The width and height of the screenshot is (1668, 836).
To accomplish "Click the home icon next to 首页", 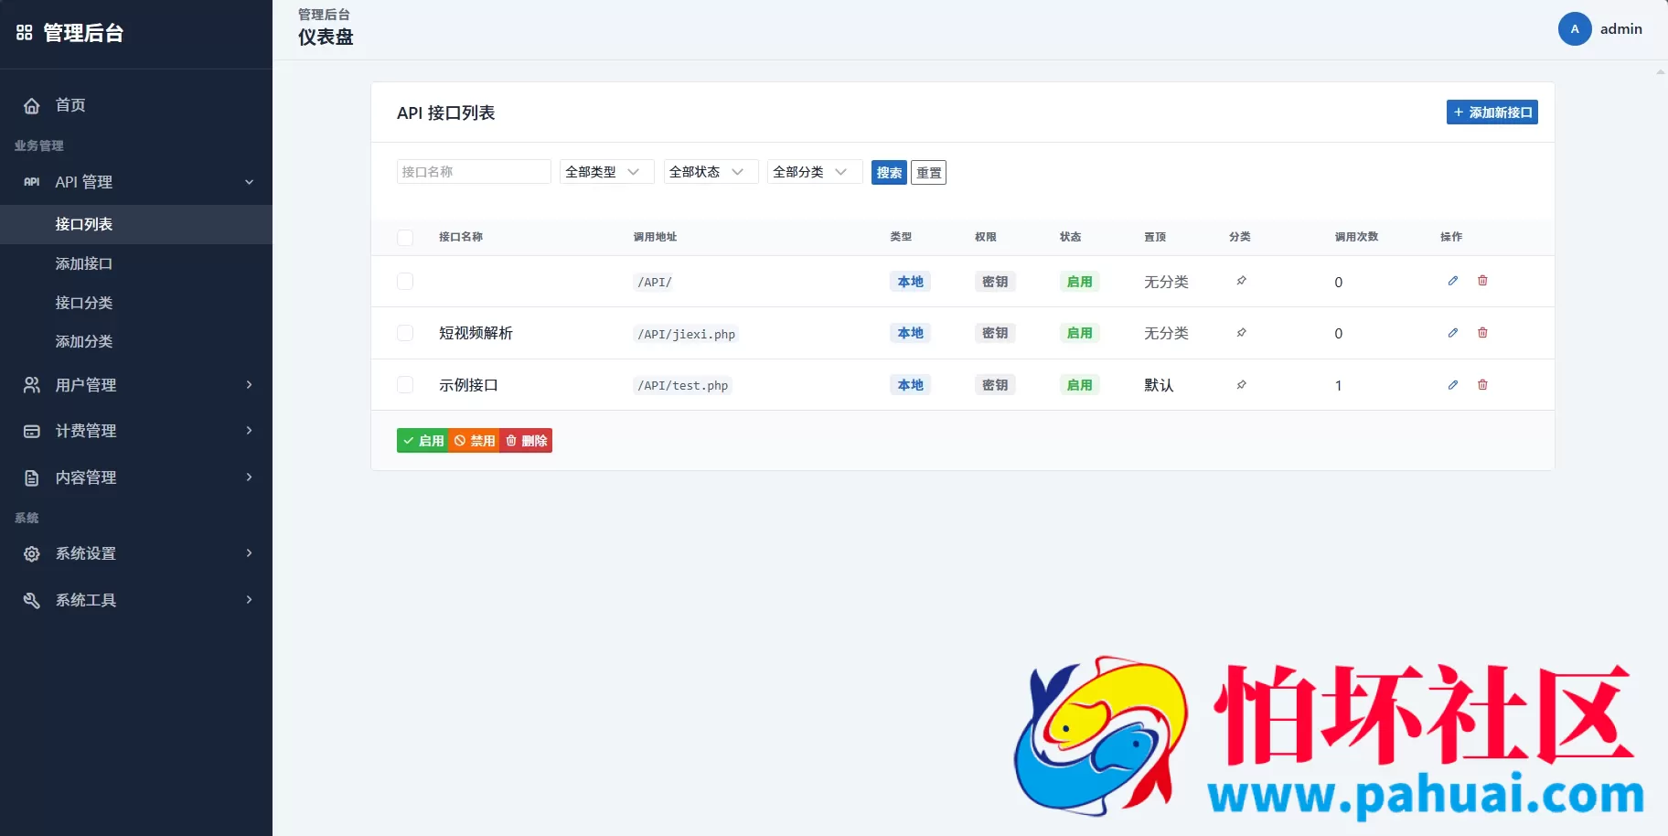I will click(x=32, y=105).
